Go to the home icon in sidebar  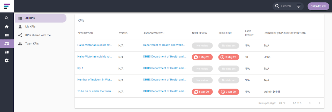pos(7,27)
